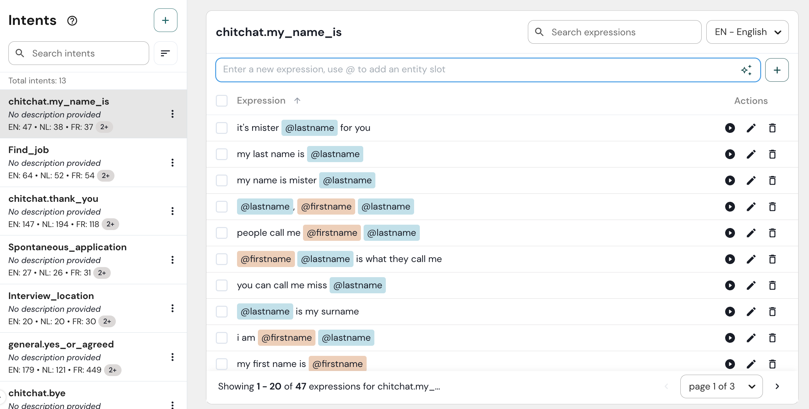Edit the "people call me" expression
The width and height of the screenshot is (809, 409).
click(751, 233)
